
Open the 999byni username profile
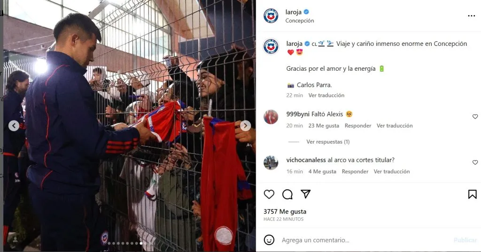click(298, 114)
